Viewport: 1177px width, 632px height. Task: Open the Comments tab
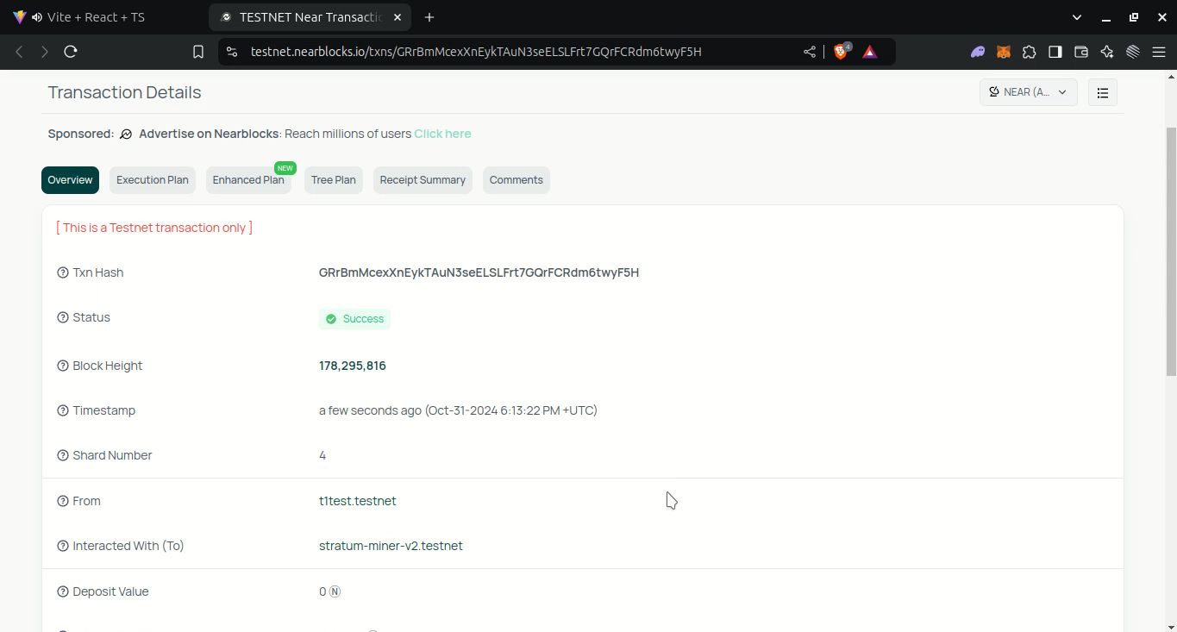517,180
